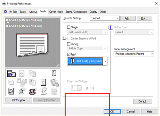Switch to the Layout tab

[x=33, y=12]
